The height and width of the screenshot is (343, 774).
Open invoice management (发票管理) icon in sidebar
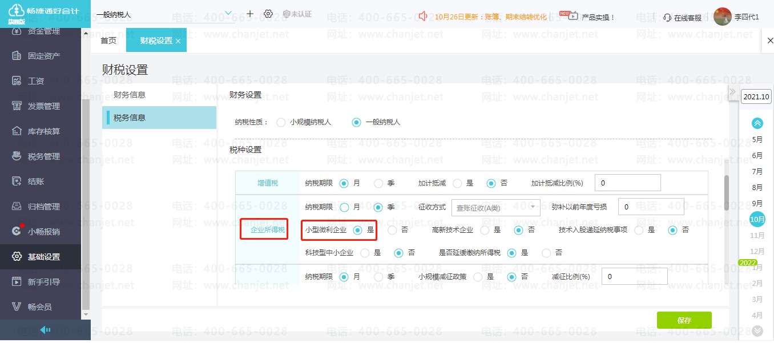click(17, 106)
